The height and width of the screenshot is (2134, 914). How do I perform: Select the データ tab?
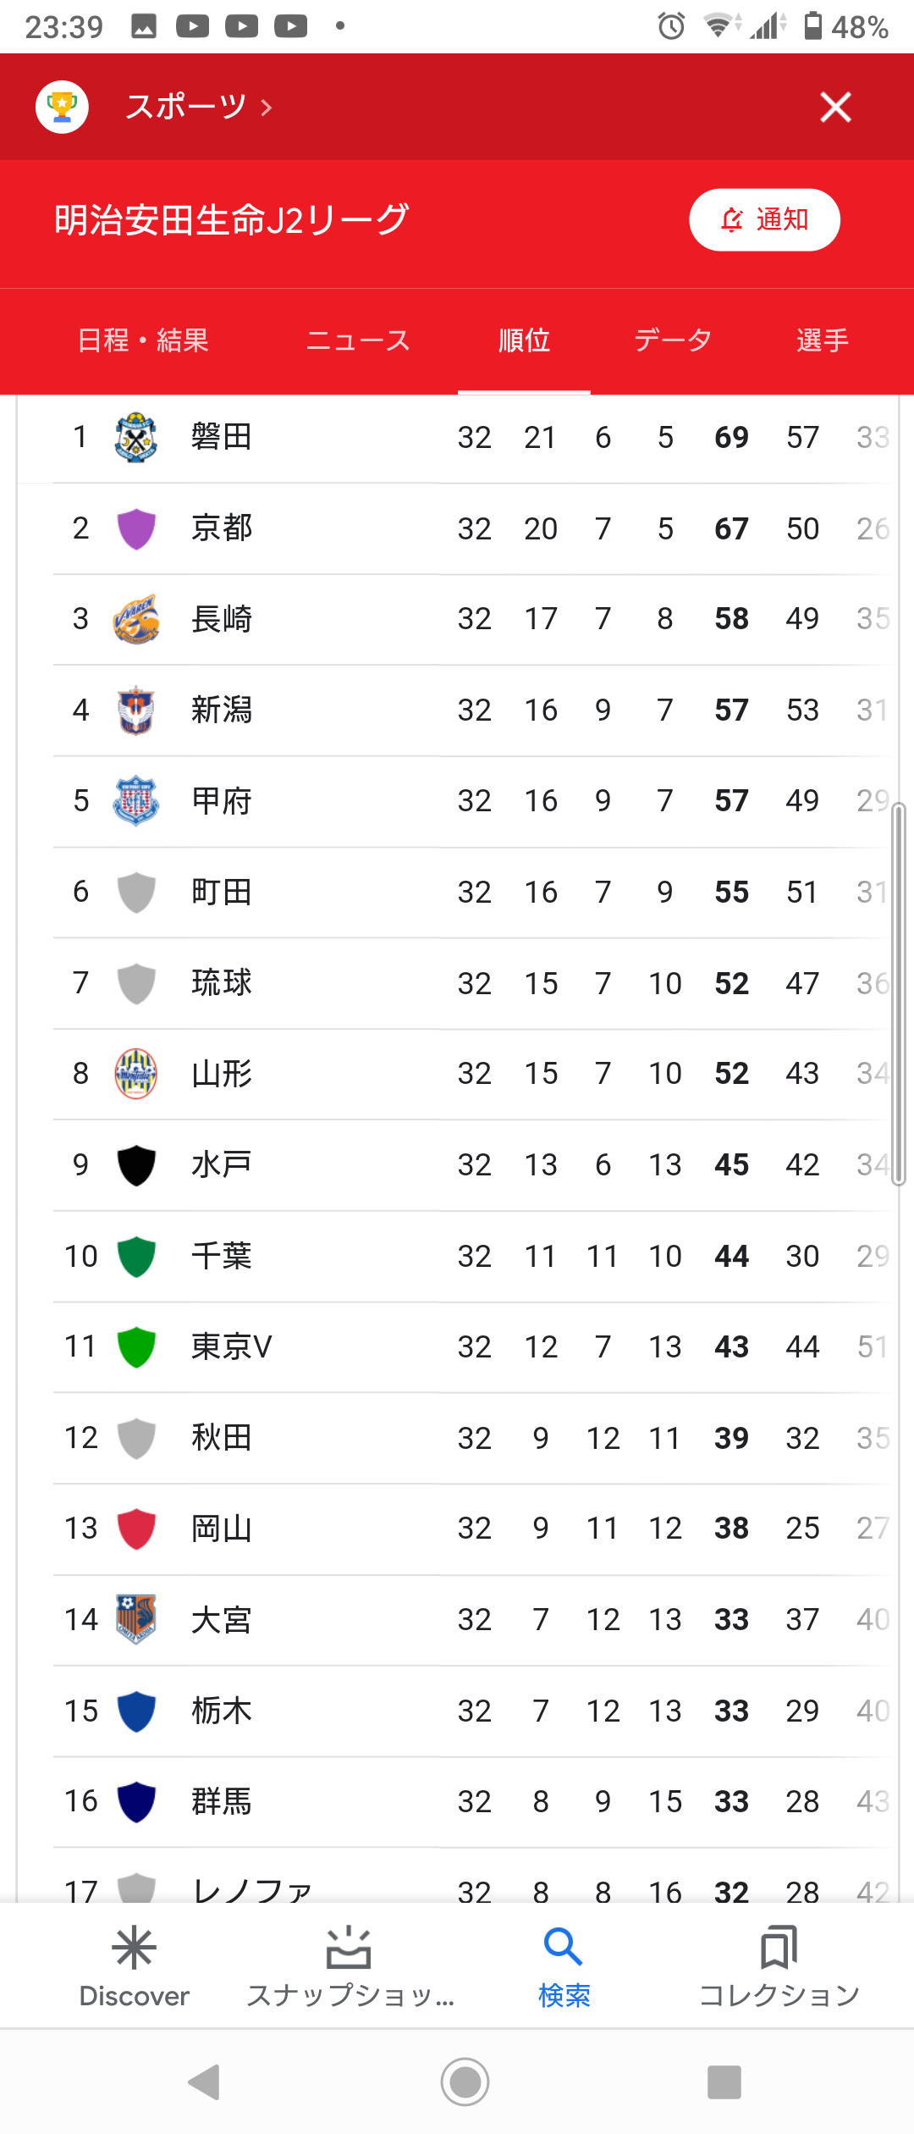[673, 340]
